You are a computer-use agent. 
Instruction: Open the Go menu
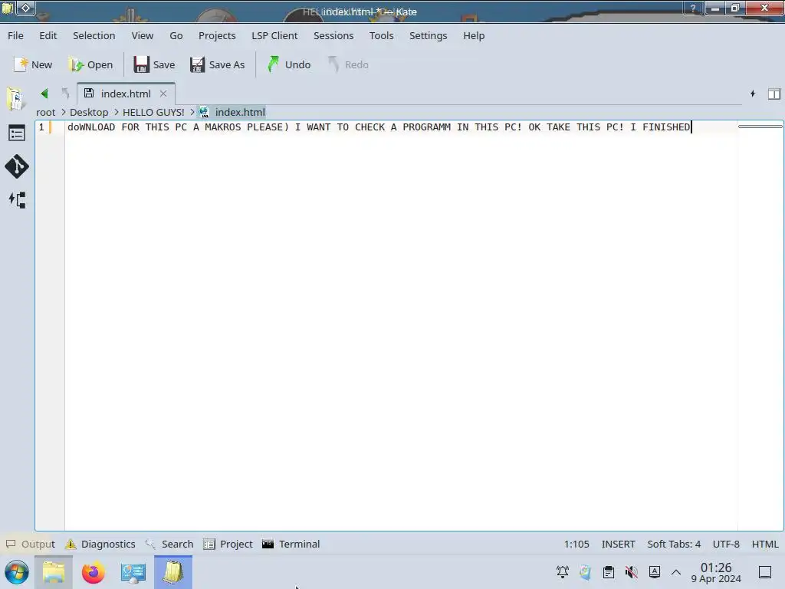pyautogui.click(x=176, y=35)
